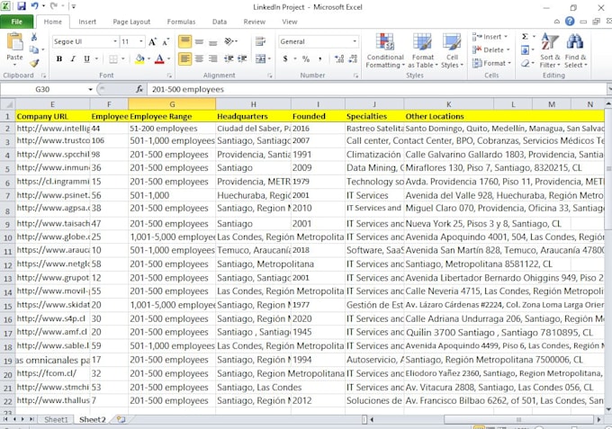Open the General number format dropdown
The image size is (612, 429).
355,41
